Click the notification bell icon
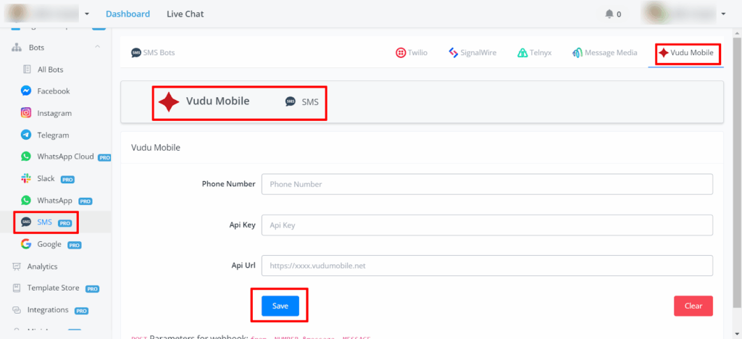742x339 pixels. (x=609, y=14)
